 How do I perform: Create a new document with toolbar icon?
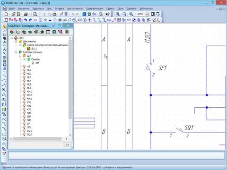click(x=6, y=14)
